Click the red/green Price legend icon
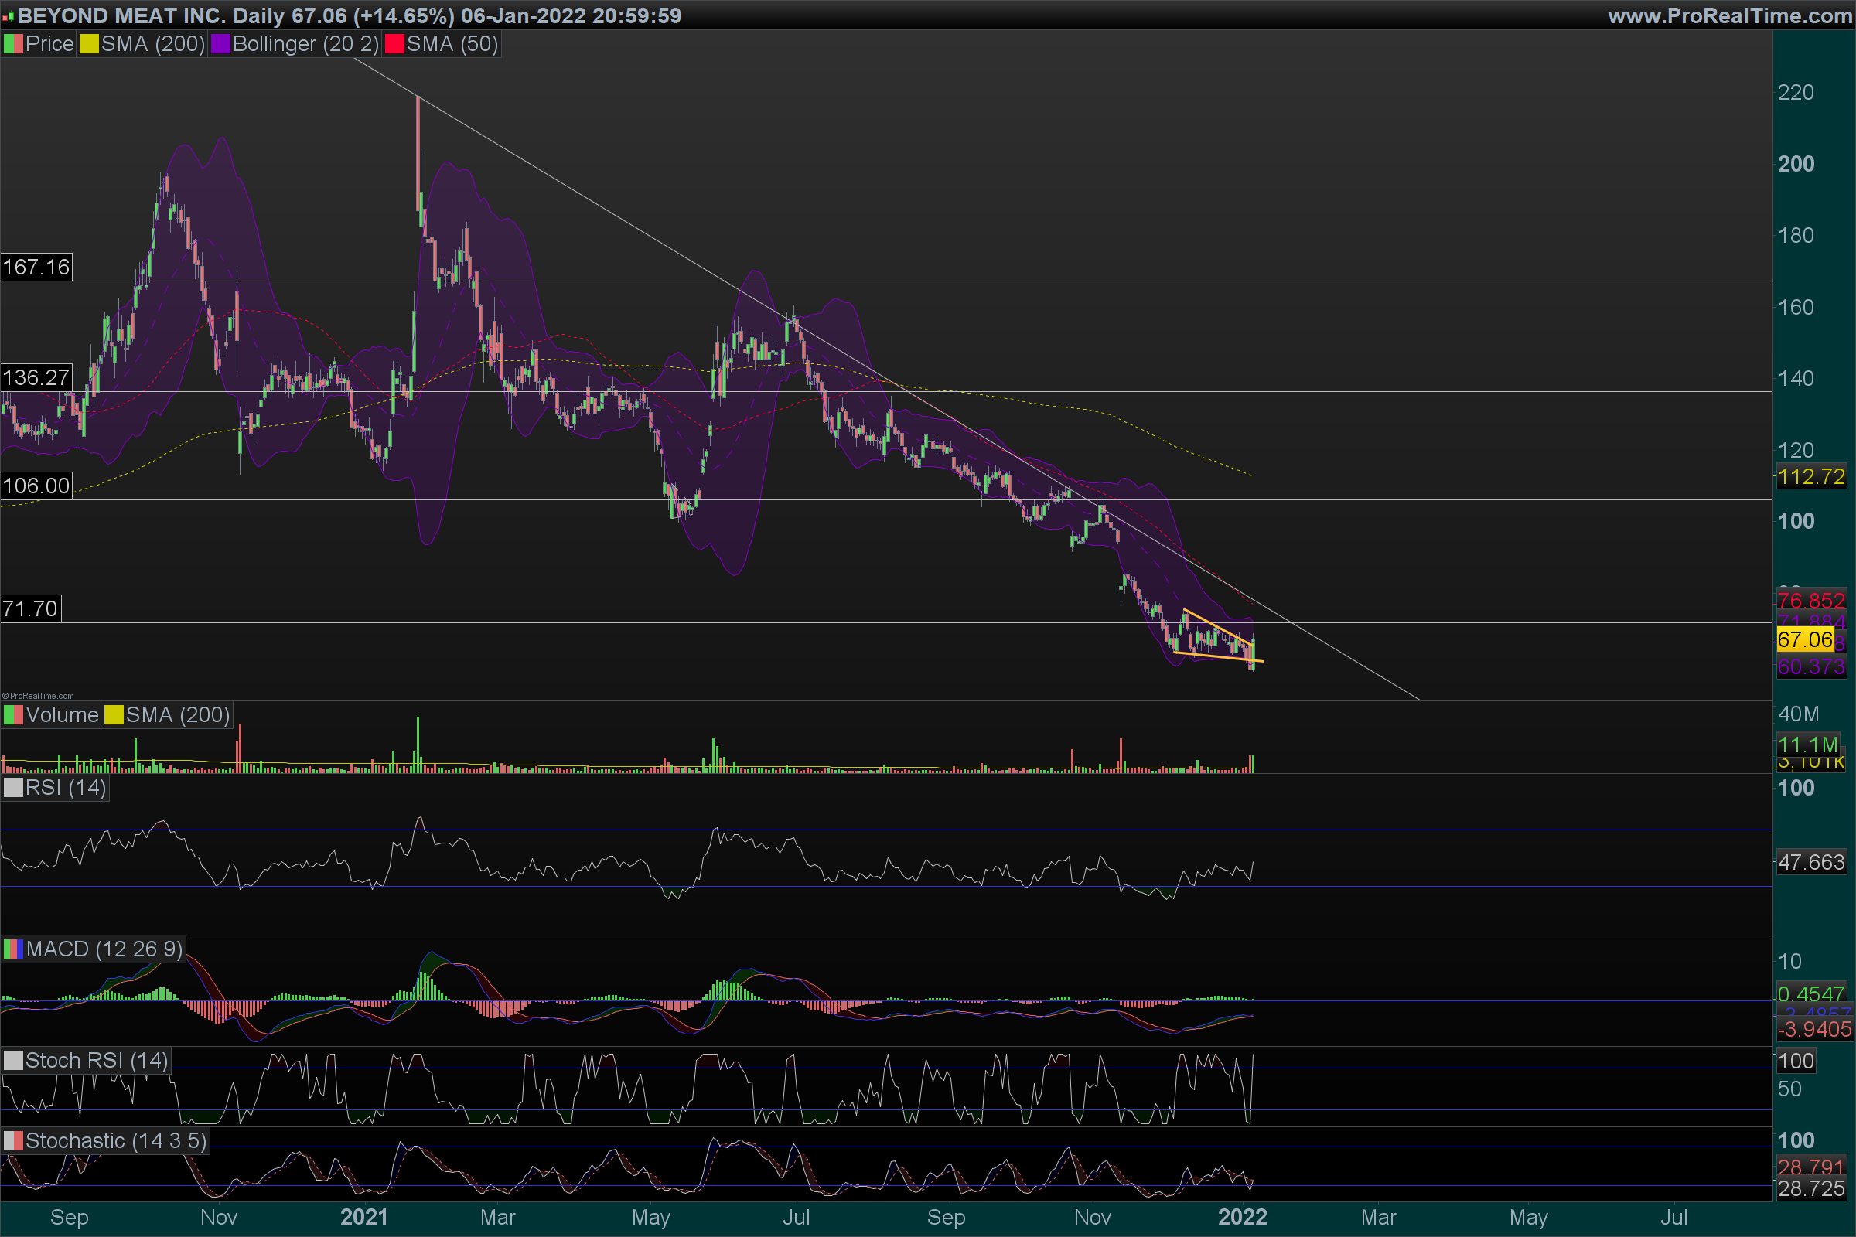1856x1237 pixels. [13, 44]
